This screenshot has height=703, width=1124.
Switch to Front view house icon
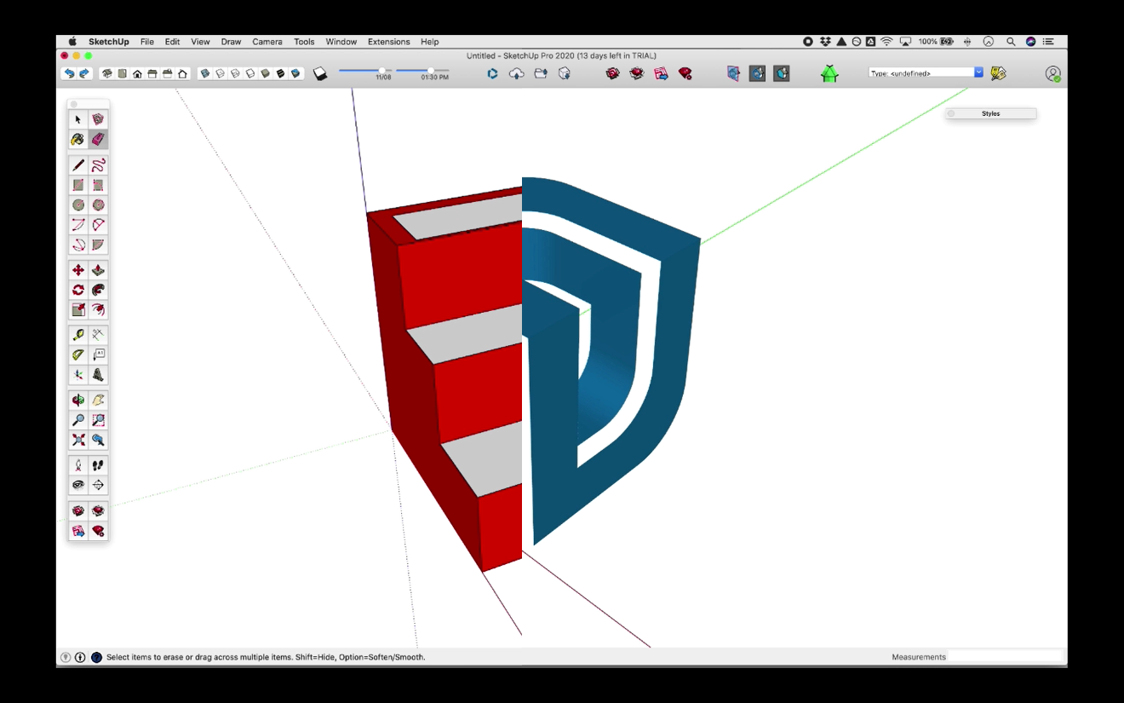[137, 74]
